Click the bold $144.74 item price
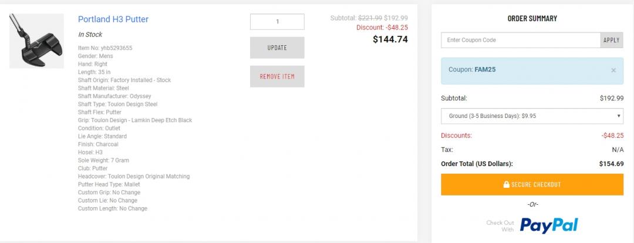 pyautogui.click(x=390, y=39)
